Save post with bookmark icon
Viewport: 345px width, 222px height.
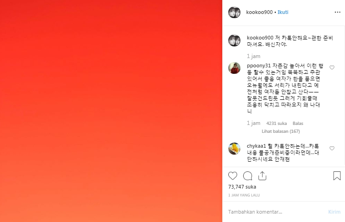[337, 176]
